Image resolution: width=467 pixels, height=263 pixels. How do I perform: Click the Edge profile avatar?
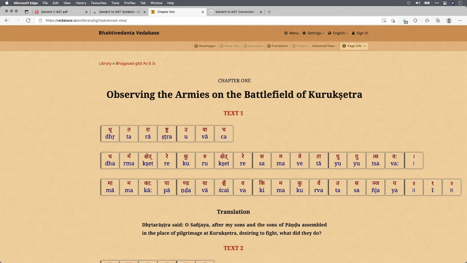[449, 20]
